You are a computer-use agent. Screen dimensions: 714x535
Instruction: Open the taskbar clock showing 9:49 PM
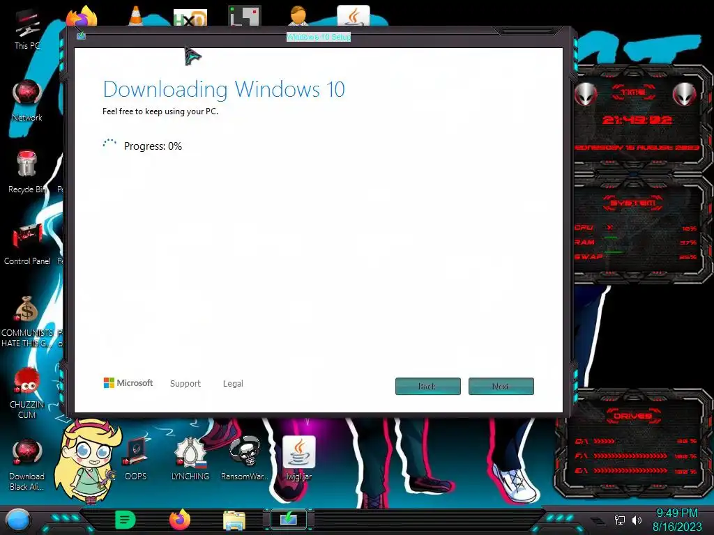click(676, 520)
